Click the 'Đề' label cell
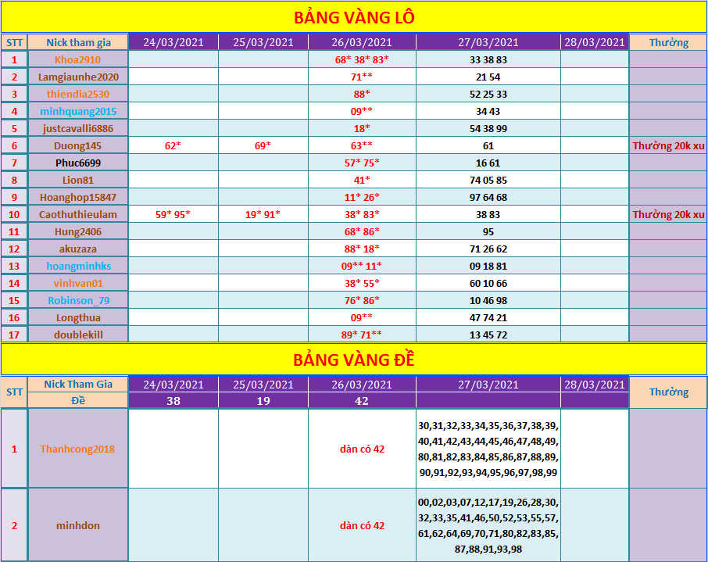This screenshot has width=708, height=562. tap(78, 400)
